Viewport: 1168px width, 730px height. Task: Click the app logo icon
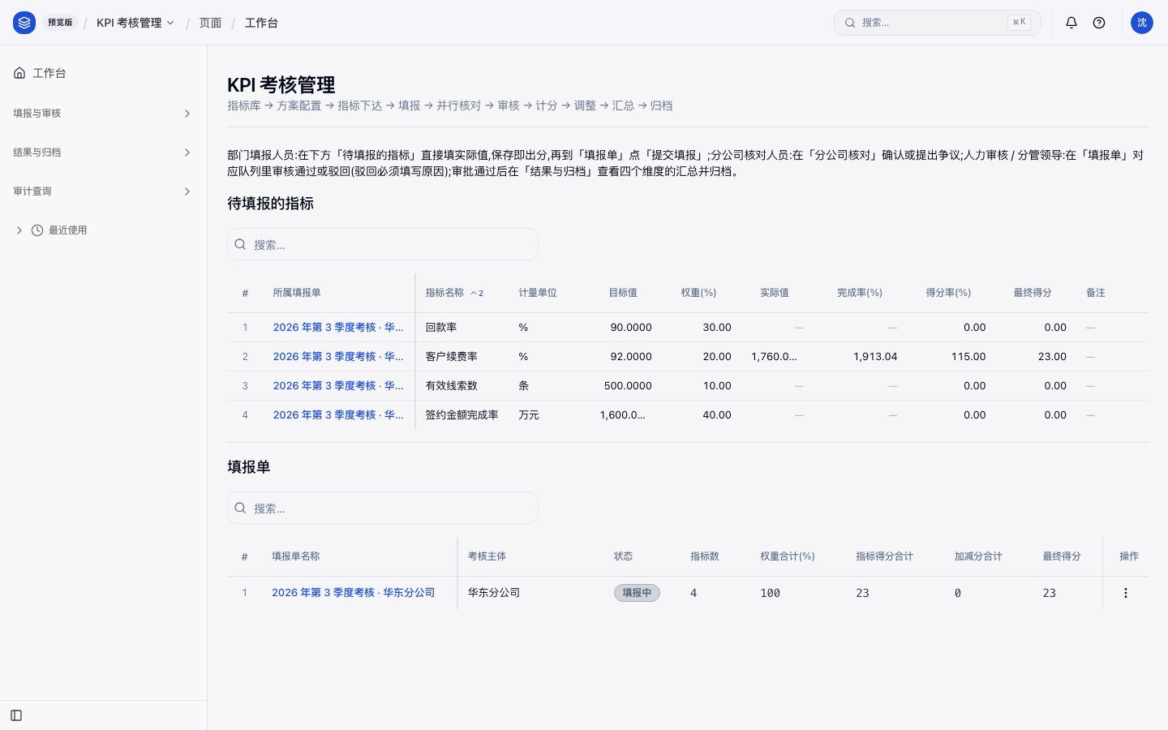click(x=24, y=23)
